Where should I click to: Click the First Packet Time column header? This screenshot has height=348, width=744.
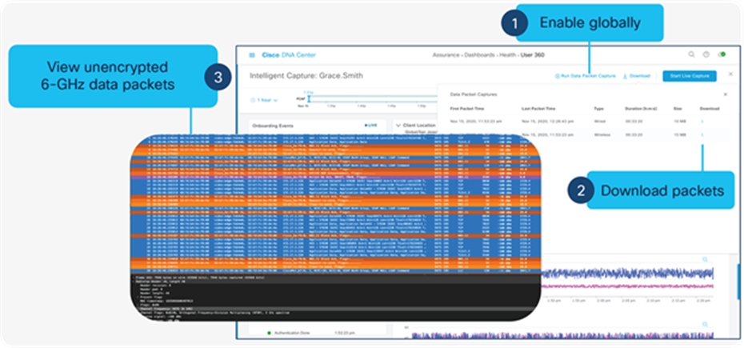click(466, 109)
